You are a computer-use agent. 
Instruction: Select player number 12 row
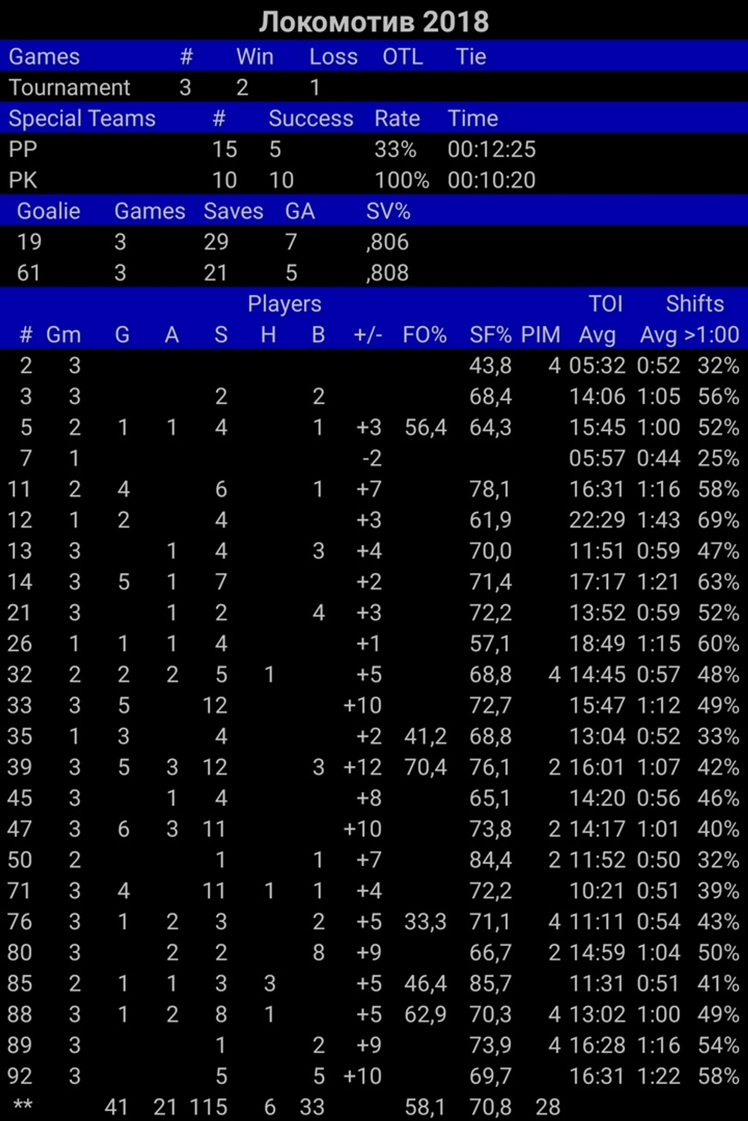[x=374, y=520]
